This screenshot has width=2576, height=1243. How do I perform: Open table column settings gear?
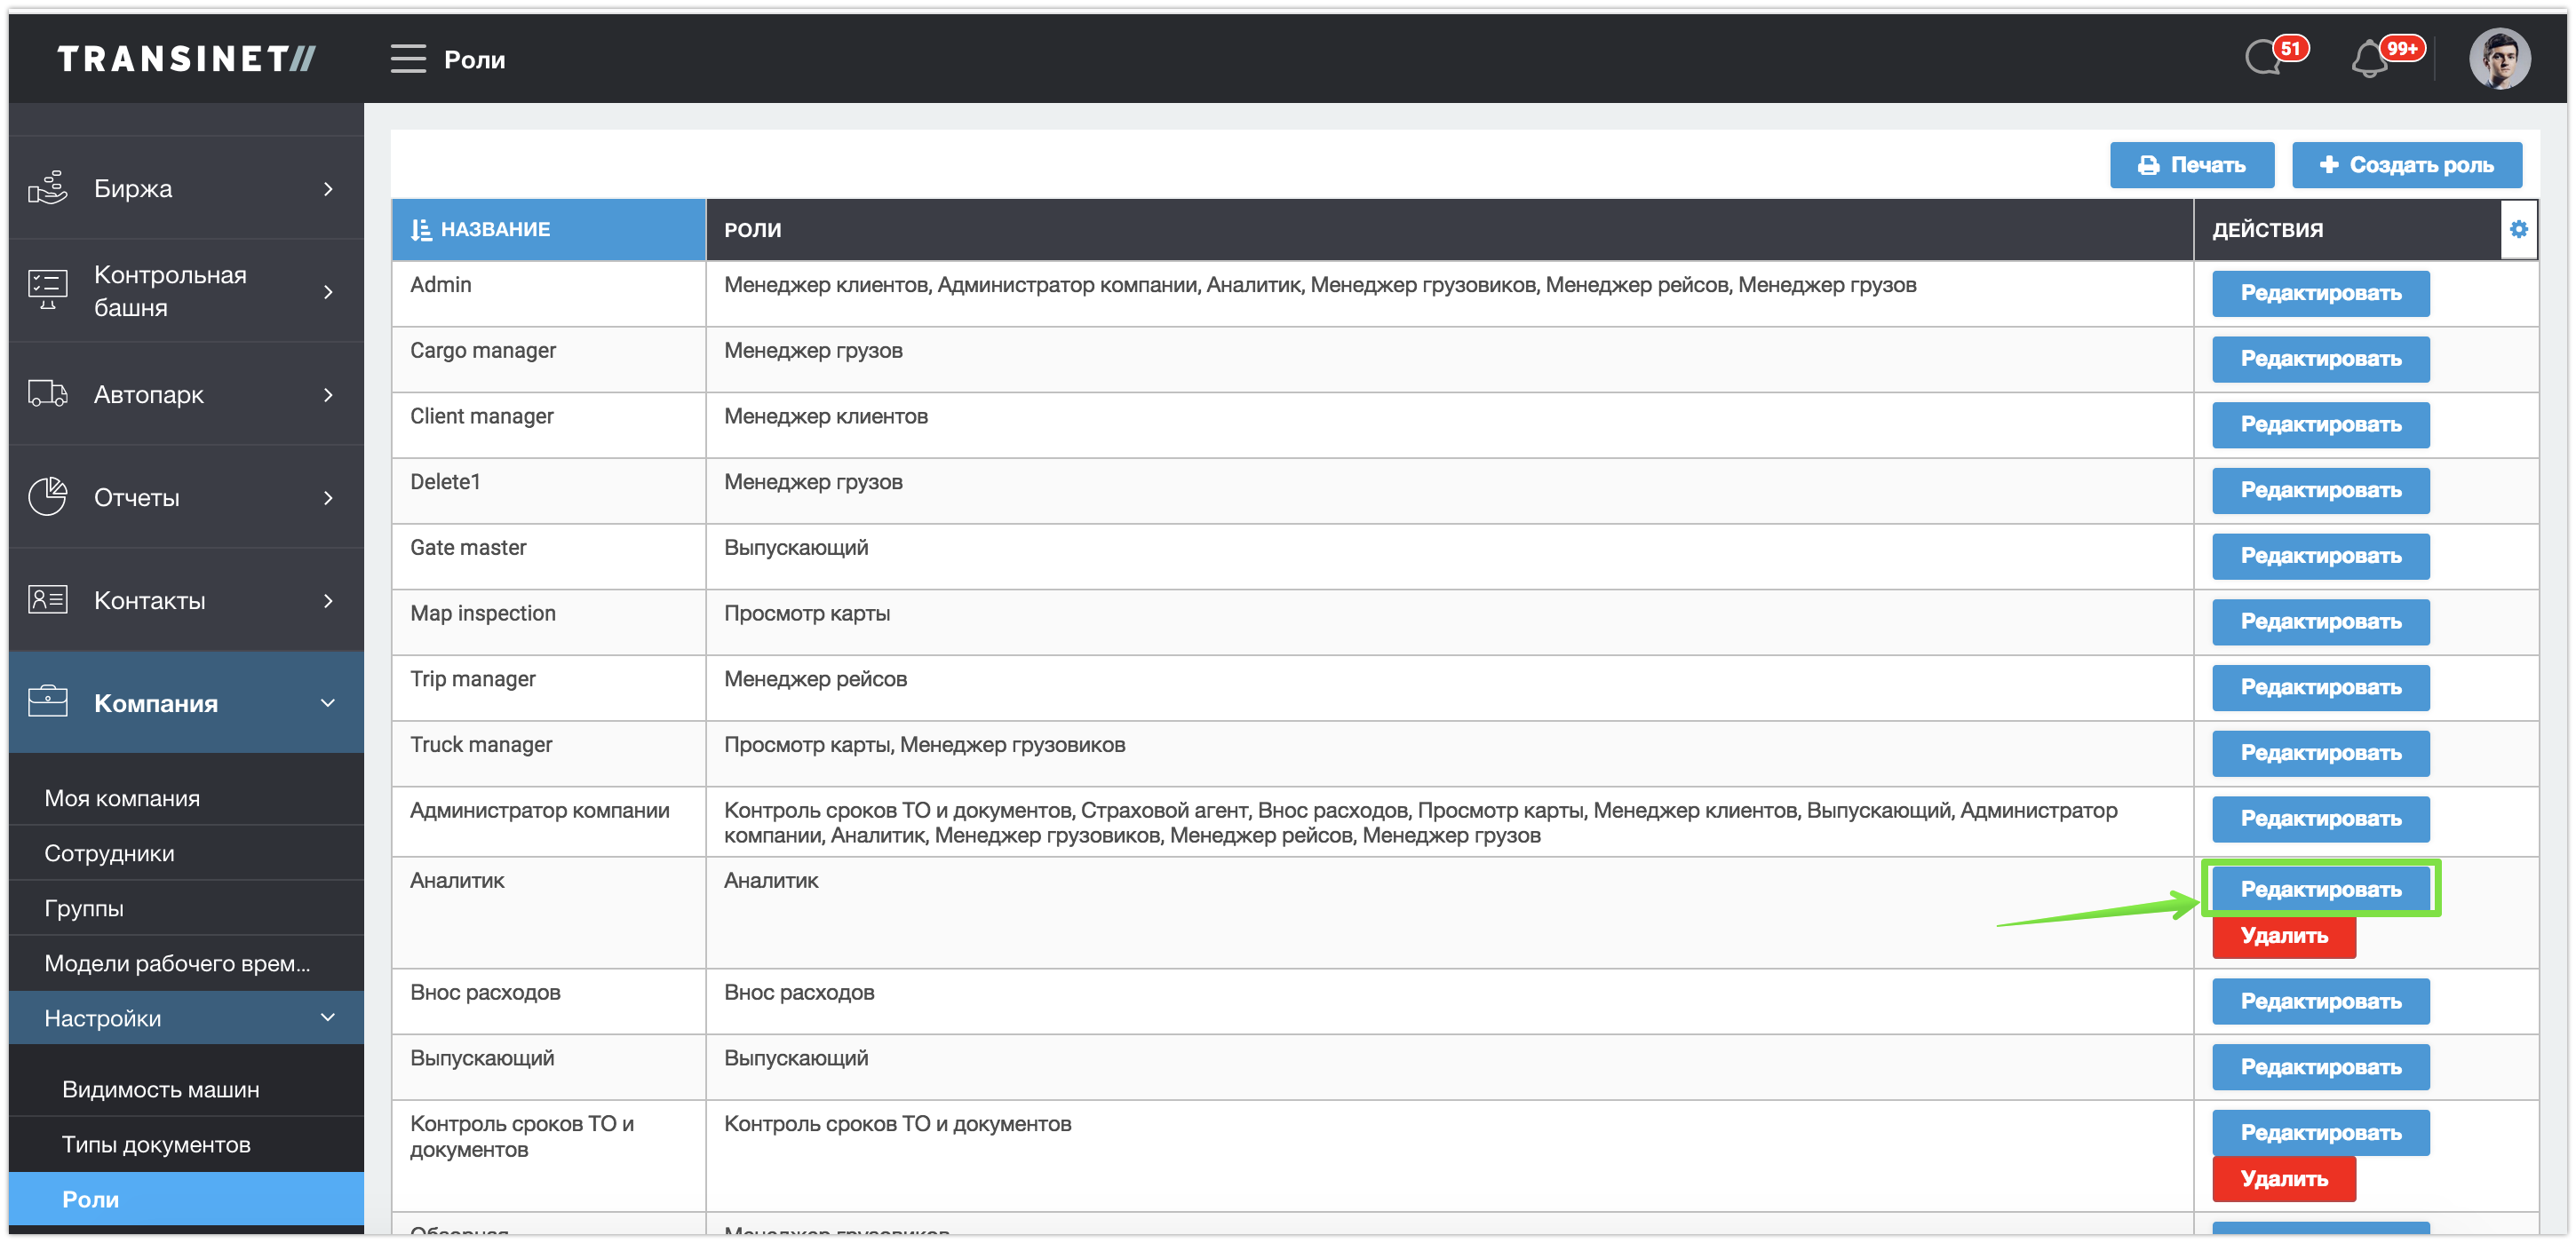tap(2518, 229)
